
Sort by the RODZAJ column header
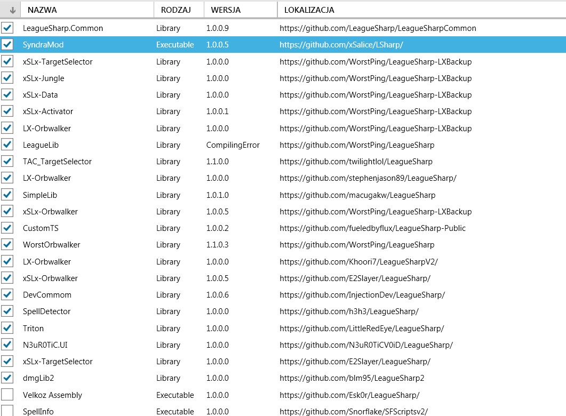point(179,10)
